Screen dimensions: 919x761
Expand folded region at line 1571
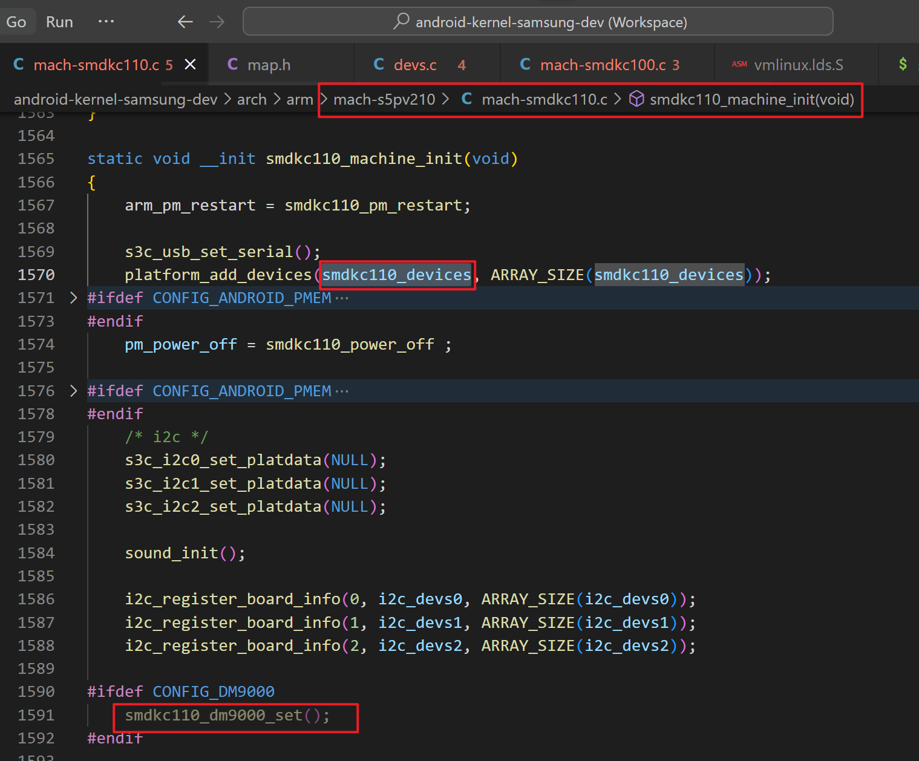coord(74,298)
